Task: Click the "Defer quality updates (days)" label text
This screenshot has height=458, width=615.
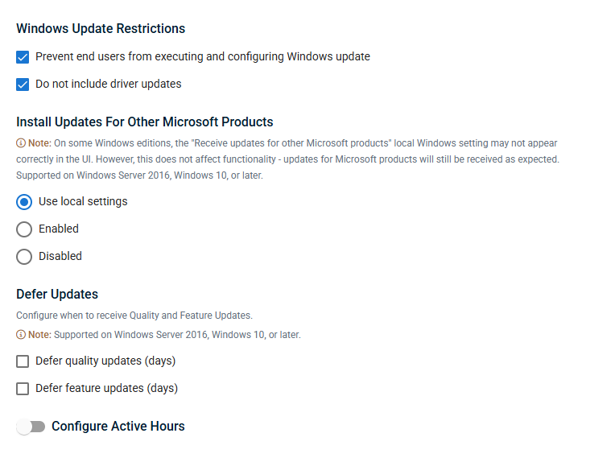Action: point(105,361)
